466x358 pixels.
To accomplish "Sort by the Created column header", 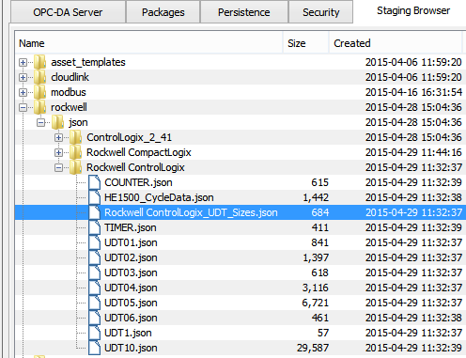I will [396, 43].
